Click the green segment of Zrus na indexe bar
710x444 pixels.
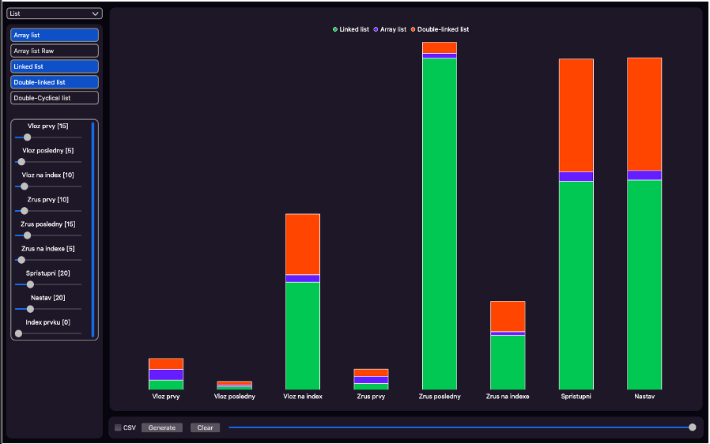point(508,362)
